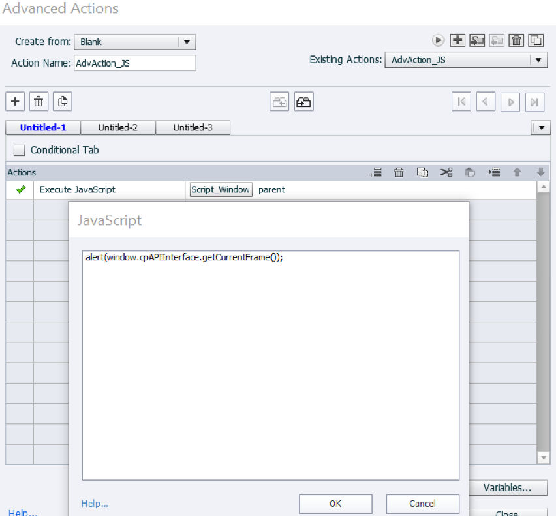Jump to last decision tab arrow
This screenshot has width=556, height=516.
pos(534,102)
